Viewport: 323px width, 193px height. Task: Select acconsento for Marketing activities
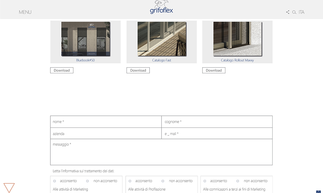tap(55, 181)
